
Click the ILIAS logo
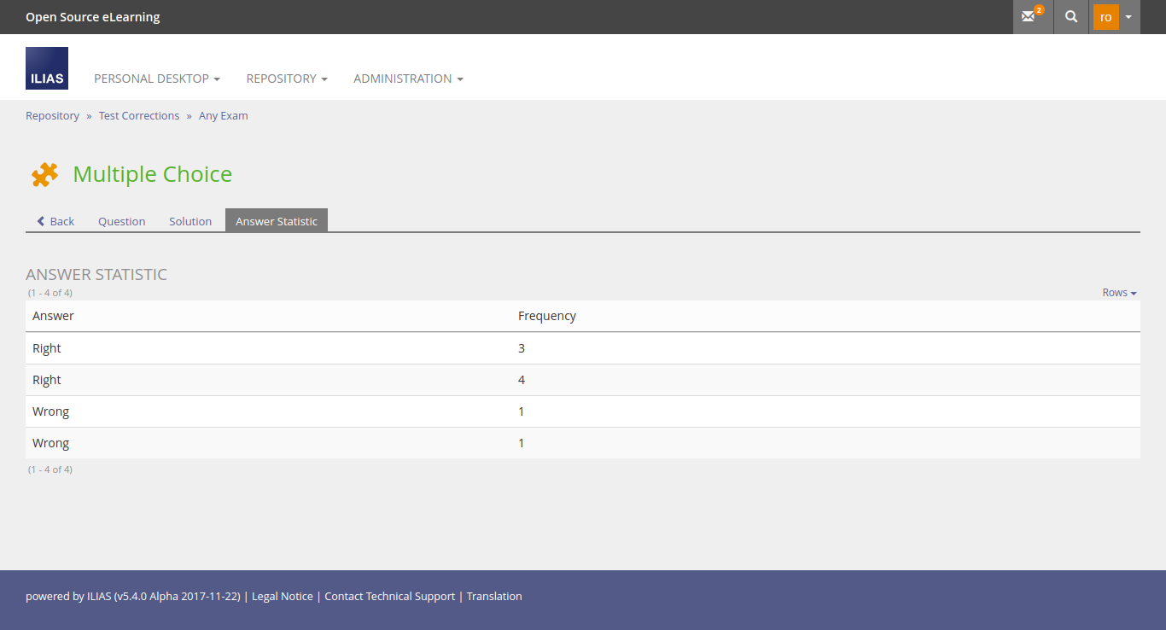click(x=47, y=69)
